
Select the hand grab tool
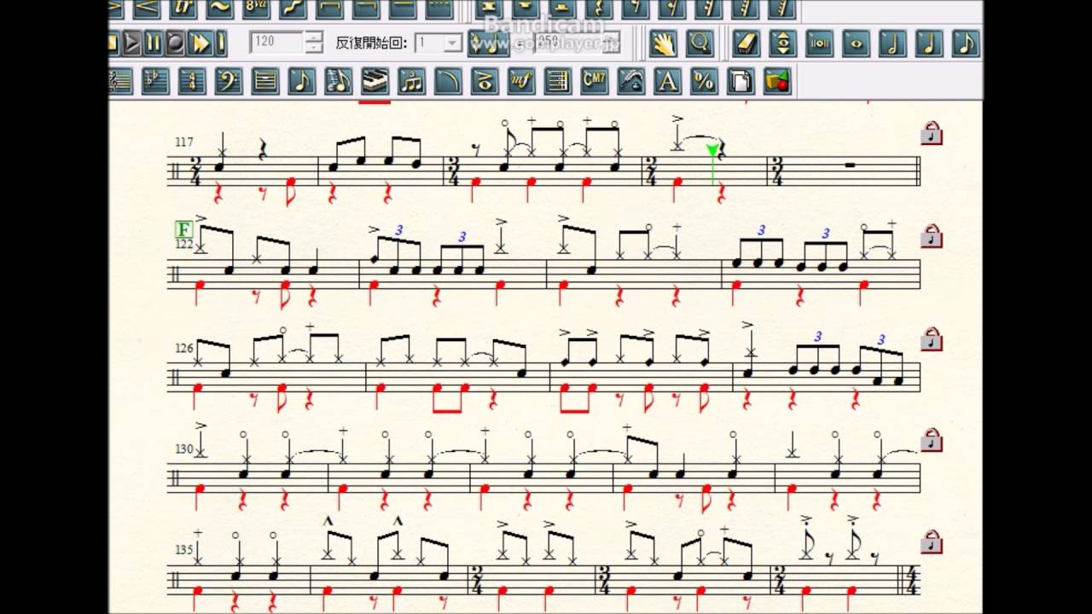click(x=662, y=43)
